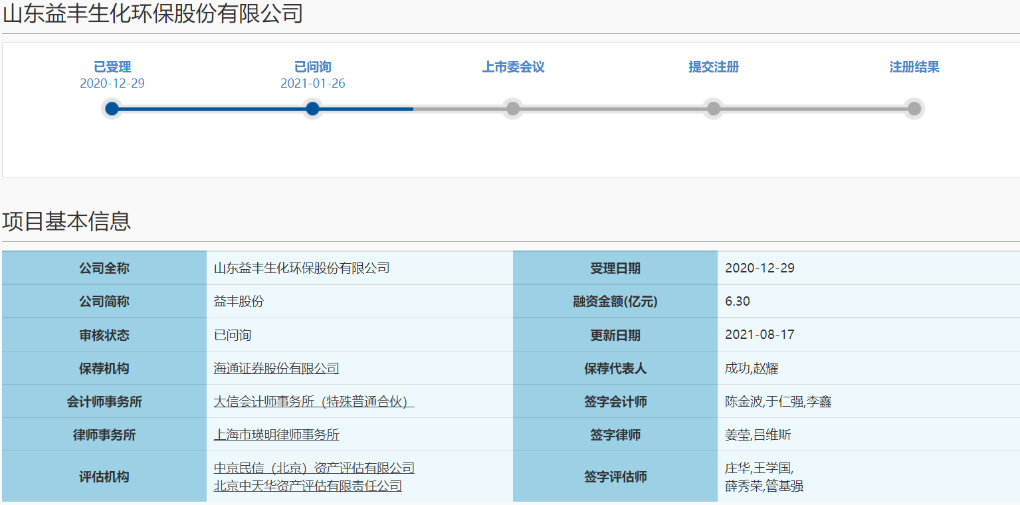Select the 已受理 stage label

(112, 67)
